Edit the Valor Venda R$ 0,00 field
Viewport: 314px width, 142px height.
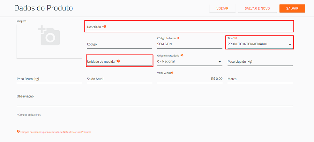click(x=190, y=79)
